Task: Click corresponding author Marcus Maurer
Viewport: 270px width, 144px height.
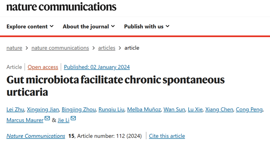Action: click(25, 120)
